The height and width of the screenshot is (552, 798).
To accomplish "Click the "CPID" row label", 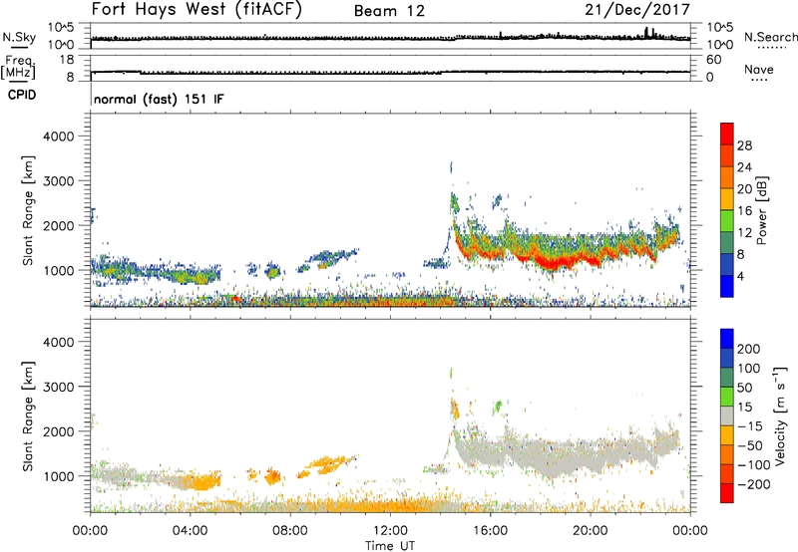I will 22,95.
